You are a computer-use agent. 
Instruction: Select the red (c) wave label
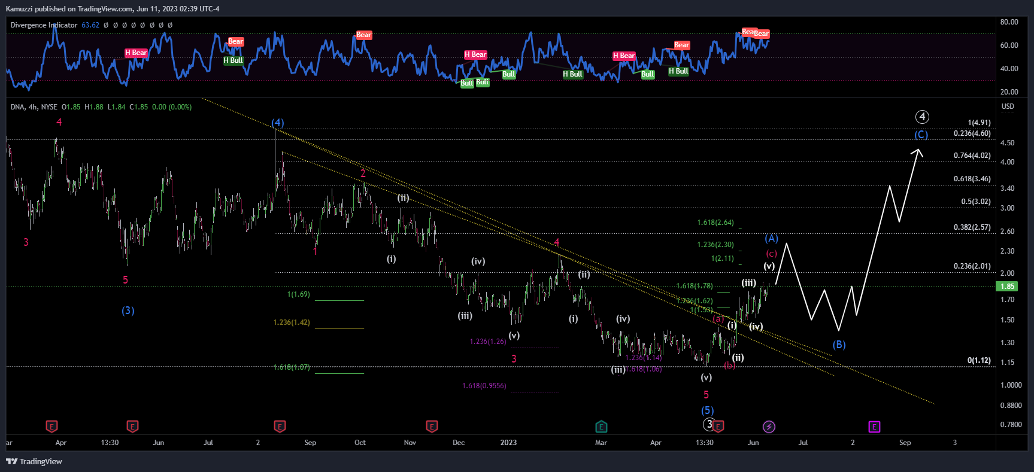coord(772,254)
